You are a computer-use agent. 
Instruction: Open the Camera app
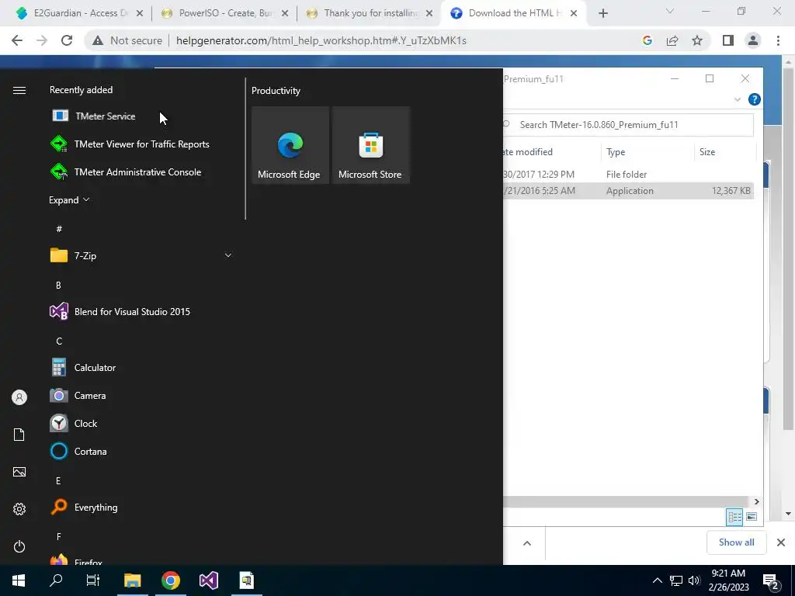tap(90, 395)
